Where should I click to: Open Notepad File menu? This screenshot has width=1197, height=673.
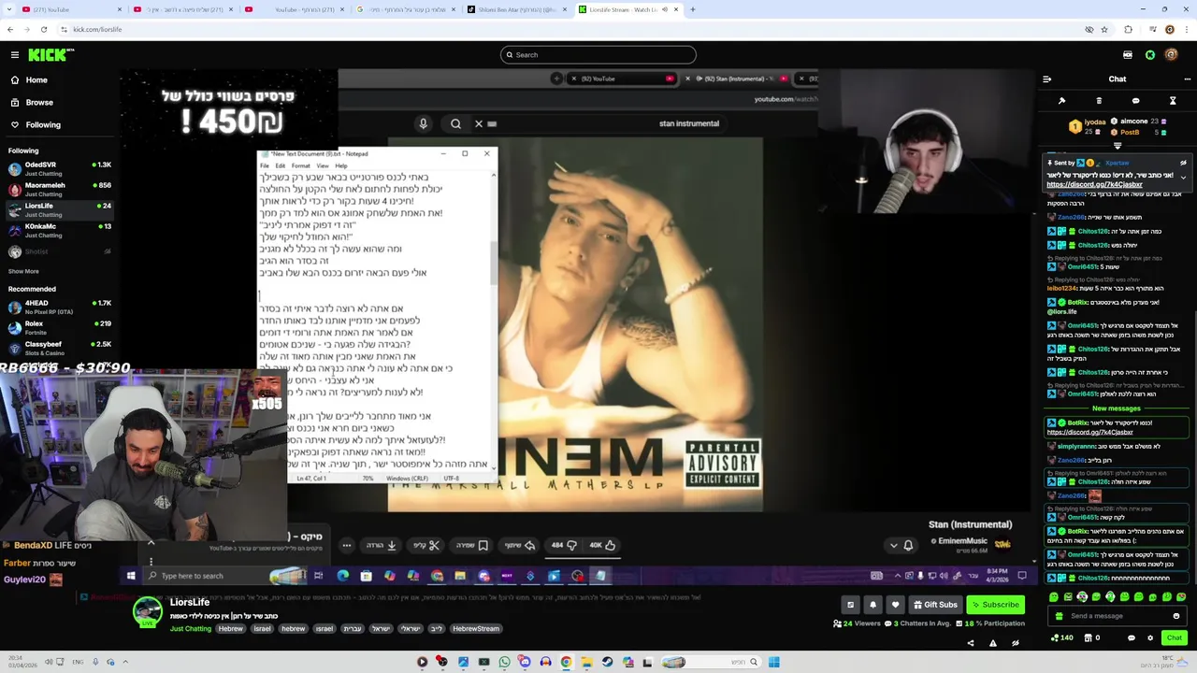[265, 165]
